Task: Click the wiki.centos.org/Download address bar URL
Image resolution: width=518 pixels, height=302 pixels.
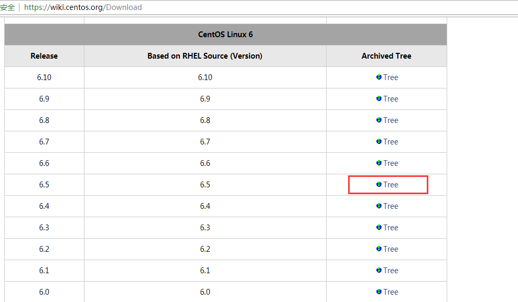Action: (x=83, y=7)
